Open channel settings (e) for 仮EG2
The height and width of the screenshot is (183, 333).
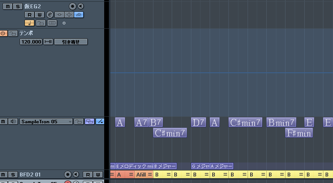(50, 14)
